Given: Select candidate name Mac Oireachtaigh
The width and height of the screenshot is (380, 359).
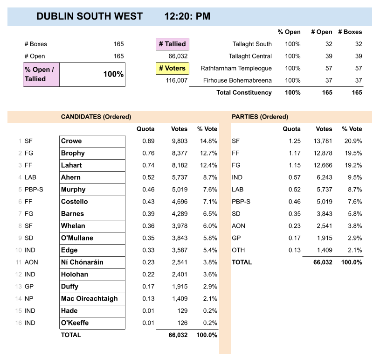Looking at the screenshot, I should pos(89,299).
